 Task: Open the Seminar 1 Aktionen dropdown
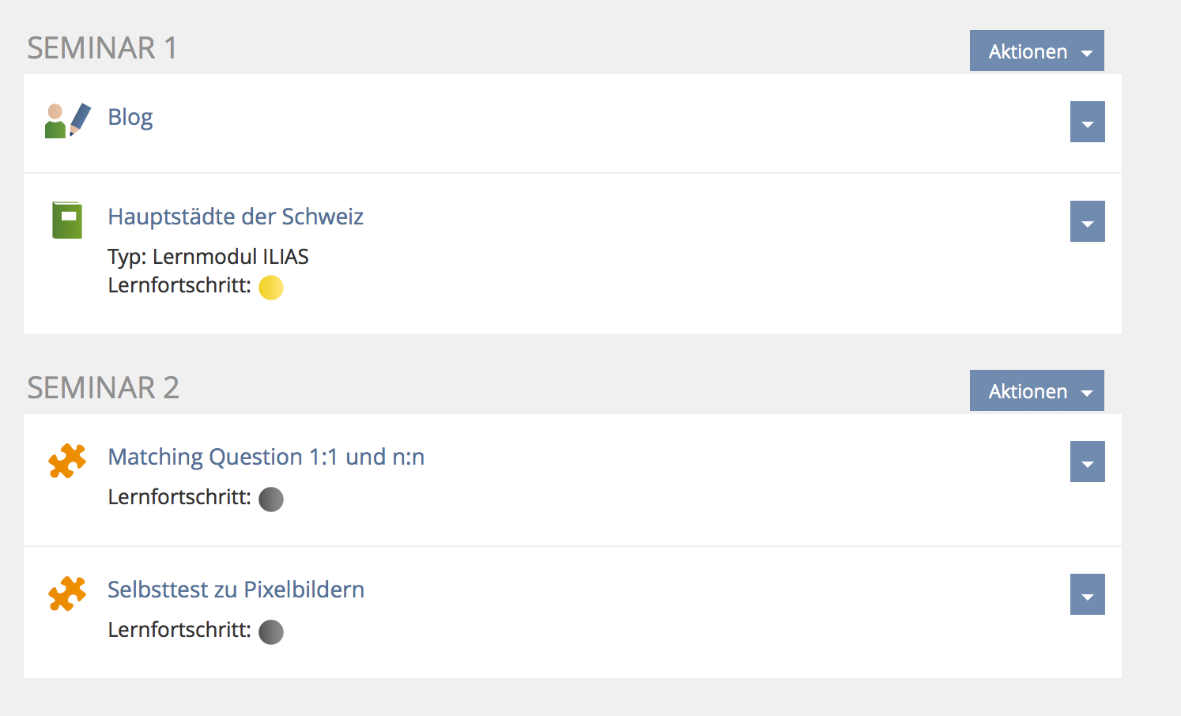[x=1036, y=51]
